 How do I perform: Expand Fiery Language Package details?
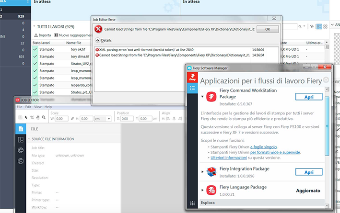[x=202, y=191]
